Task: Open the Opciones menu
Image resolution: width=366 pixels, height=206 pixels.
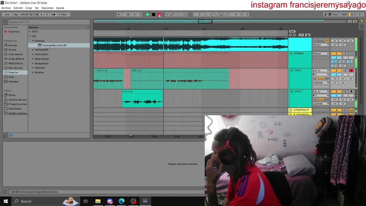Action: pos(47,8)
